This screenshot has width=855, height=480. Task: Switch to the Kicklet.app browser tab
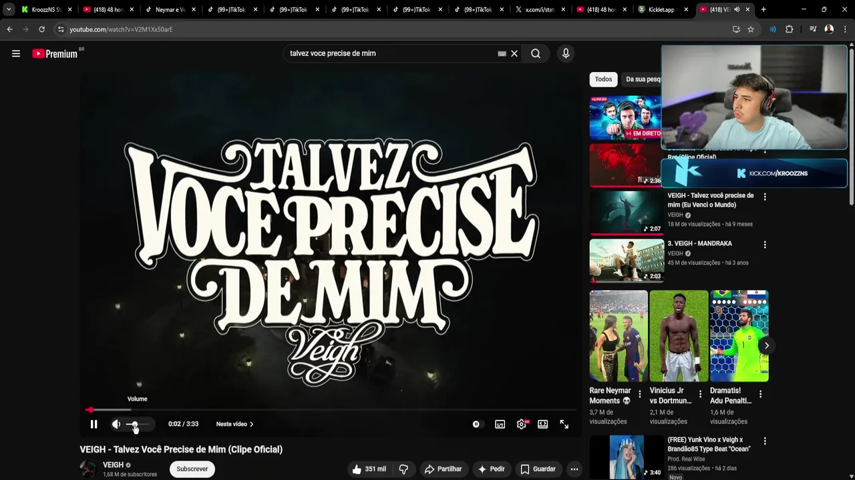click(x=663, y=10)
